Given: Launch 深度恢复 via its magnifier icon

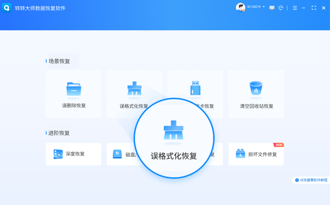Looking at the screenshot, I should (58, 154).
